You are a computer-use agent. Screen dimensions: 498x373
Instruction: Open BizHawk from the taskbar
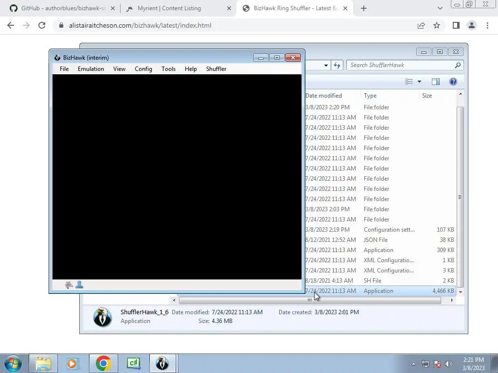click(x=162, y=363)
